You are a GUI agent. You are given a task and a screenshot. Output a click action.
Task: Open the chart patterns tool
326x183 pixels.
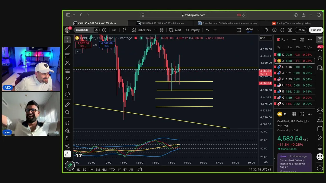click(x=67, y=63)
